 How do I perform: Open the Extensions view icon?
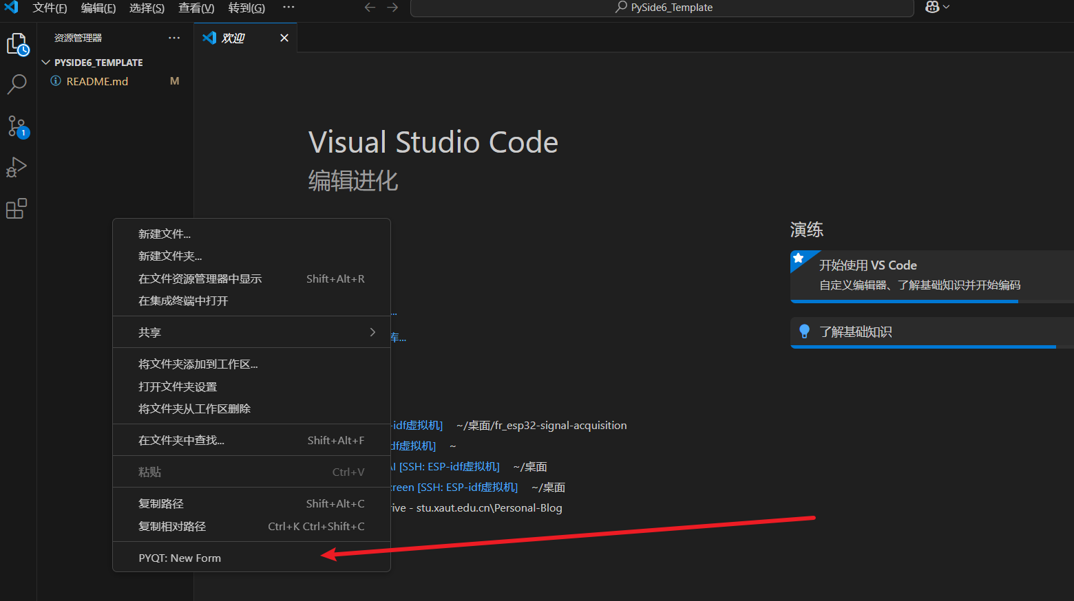pyautogui.click(x=17, y=208)
